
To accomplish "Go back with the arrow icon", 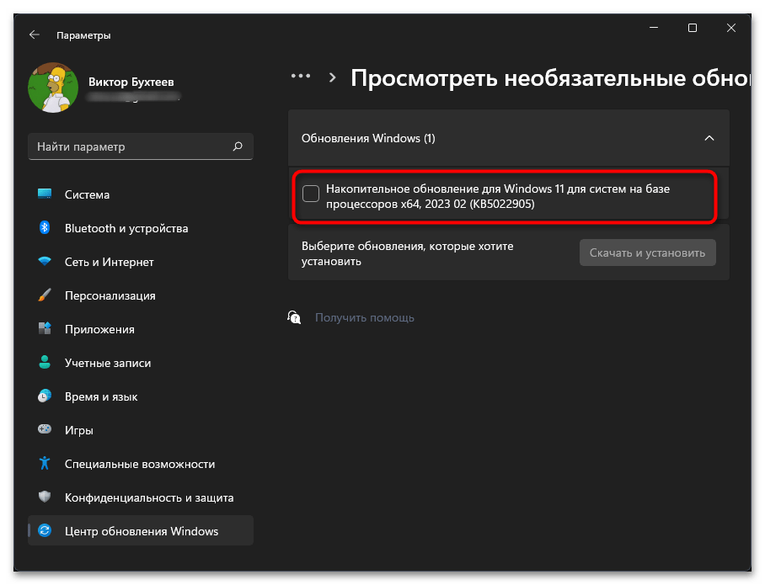I will click(x=35, y=35).
